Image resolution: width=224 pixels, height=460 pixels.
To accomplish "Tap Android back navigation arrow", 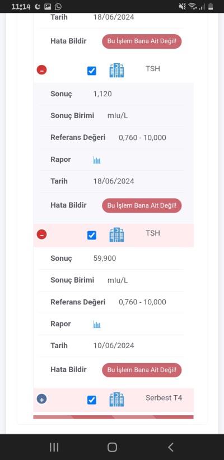I will pos(171,447).
